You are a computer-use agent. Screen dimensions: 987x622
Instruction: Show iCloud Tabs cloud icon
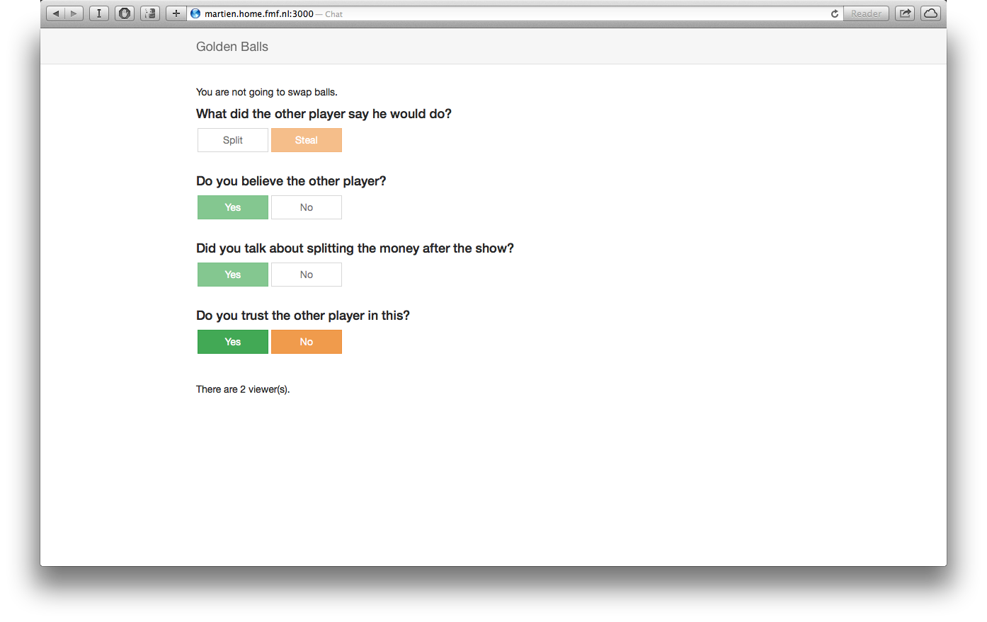pos(930,13)
